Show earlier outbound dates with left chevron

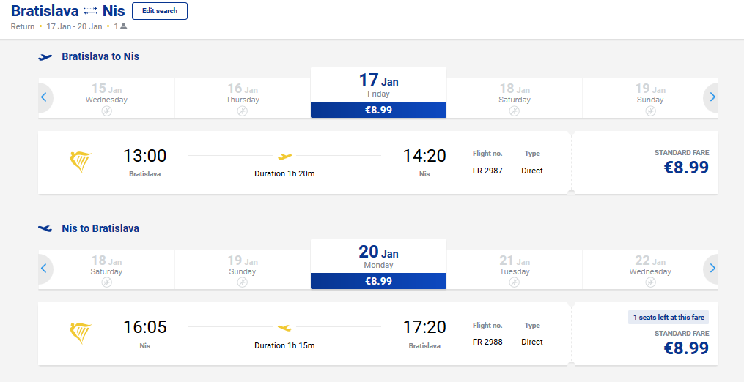tap(44, 97)
